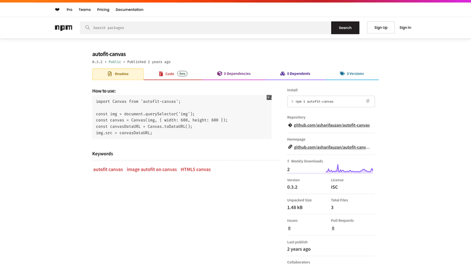View the 0 Dependents tab
Viewport: 471px width, 265px height.
295,74
